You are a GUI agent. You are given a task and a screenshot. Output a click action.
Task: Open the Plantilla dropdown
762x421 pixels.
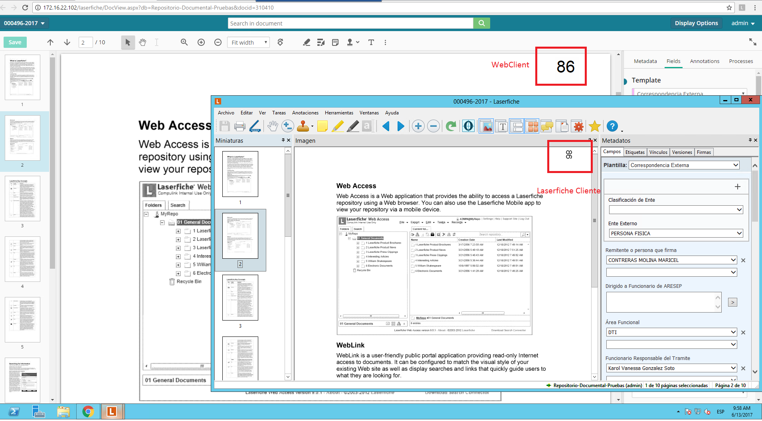click(x=736, y=165)
